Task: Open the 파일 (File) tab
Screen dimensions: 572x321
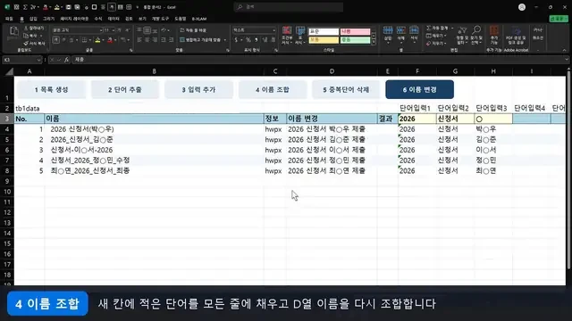Action: [9, 19]
